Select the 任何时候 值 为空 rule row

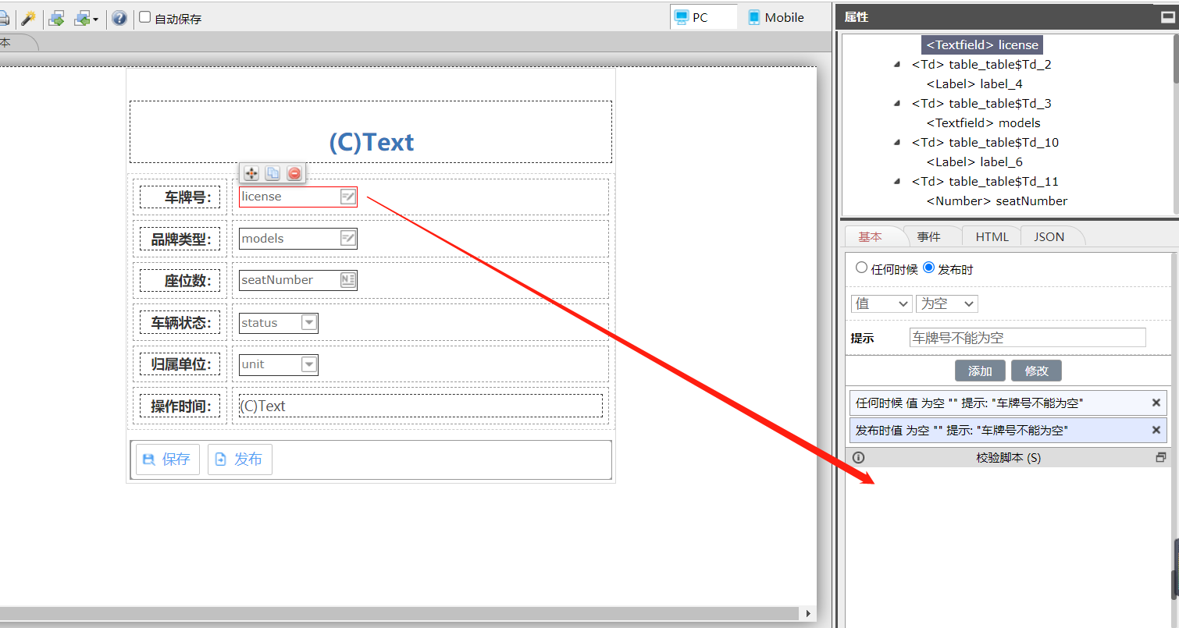1008,403
